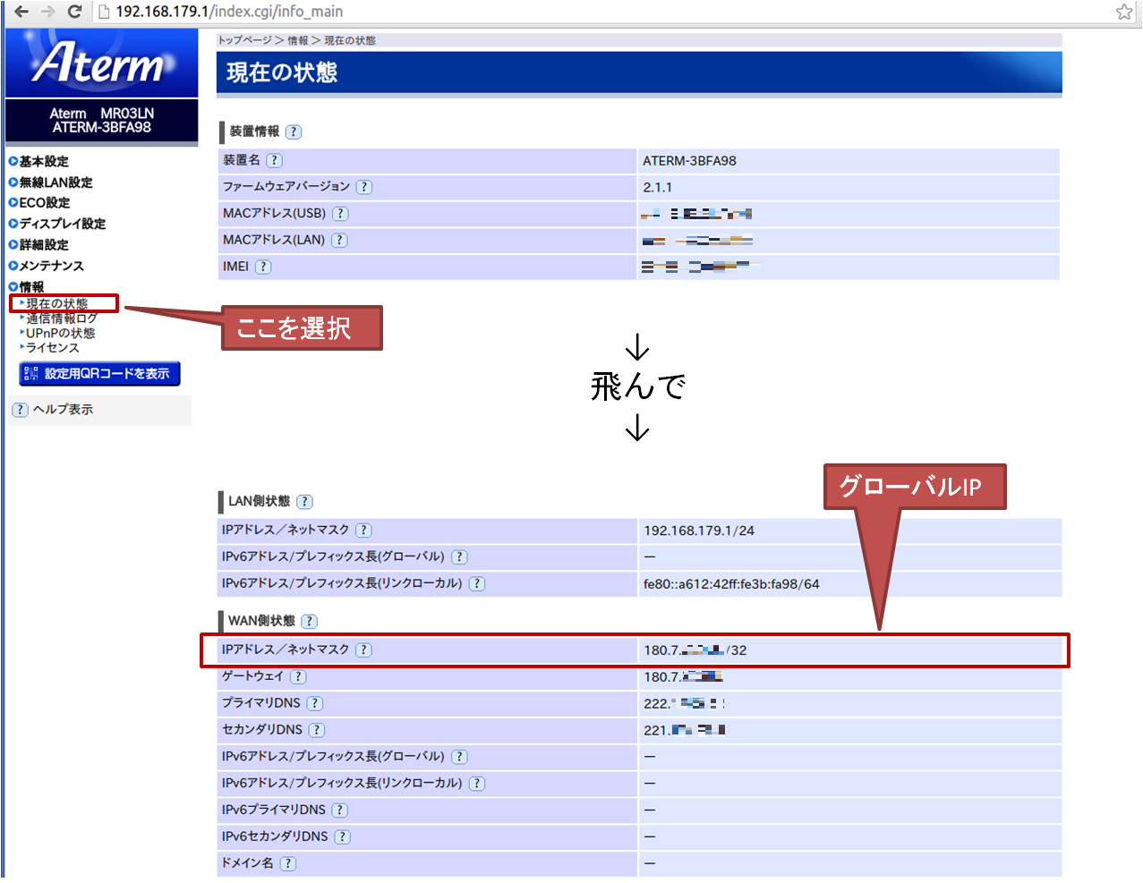This screenshot has width=1143, height=883.
Task: Open help for LAN側状態 heading
Action: click(x=304, y=502)
